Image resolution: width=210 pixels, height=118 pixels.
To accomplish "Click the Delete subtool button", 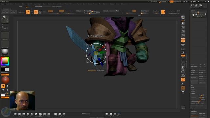I will [x=194, y=82].
